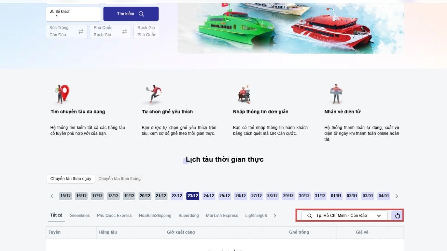Screen dimensions: 447x251
Task: Select date 22/12
Action: pyautogui.click(x=177, y=196)
